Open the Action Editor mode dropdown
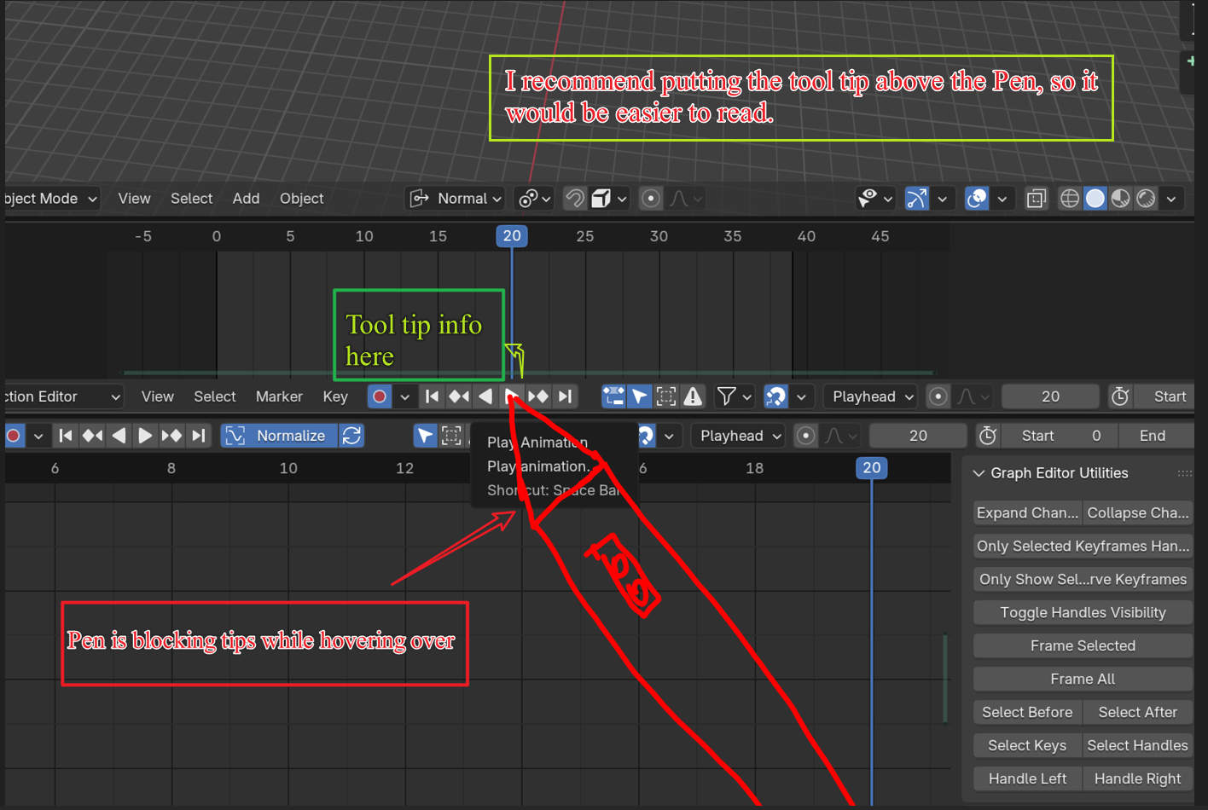The width and height of the screenshot is (1208, 810). 62,396
